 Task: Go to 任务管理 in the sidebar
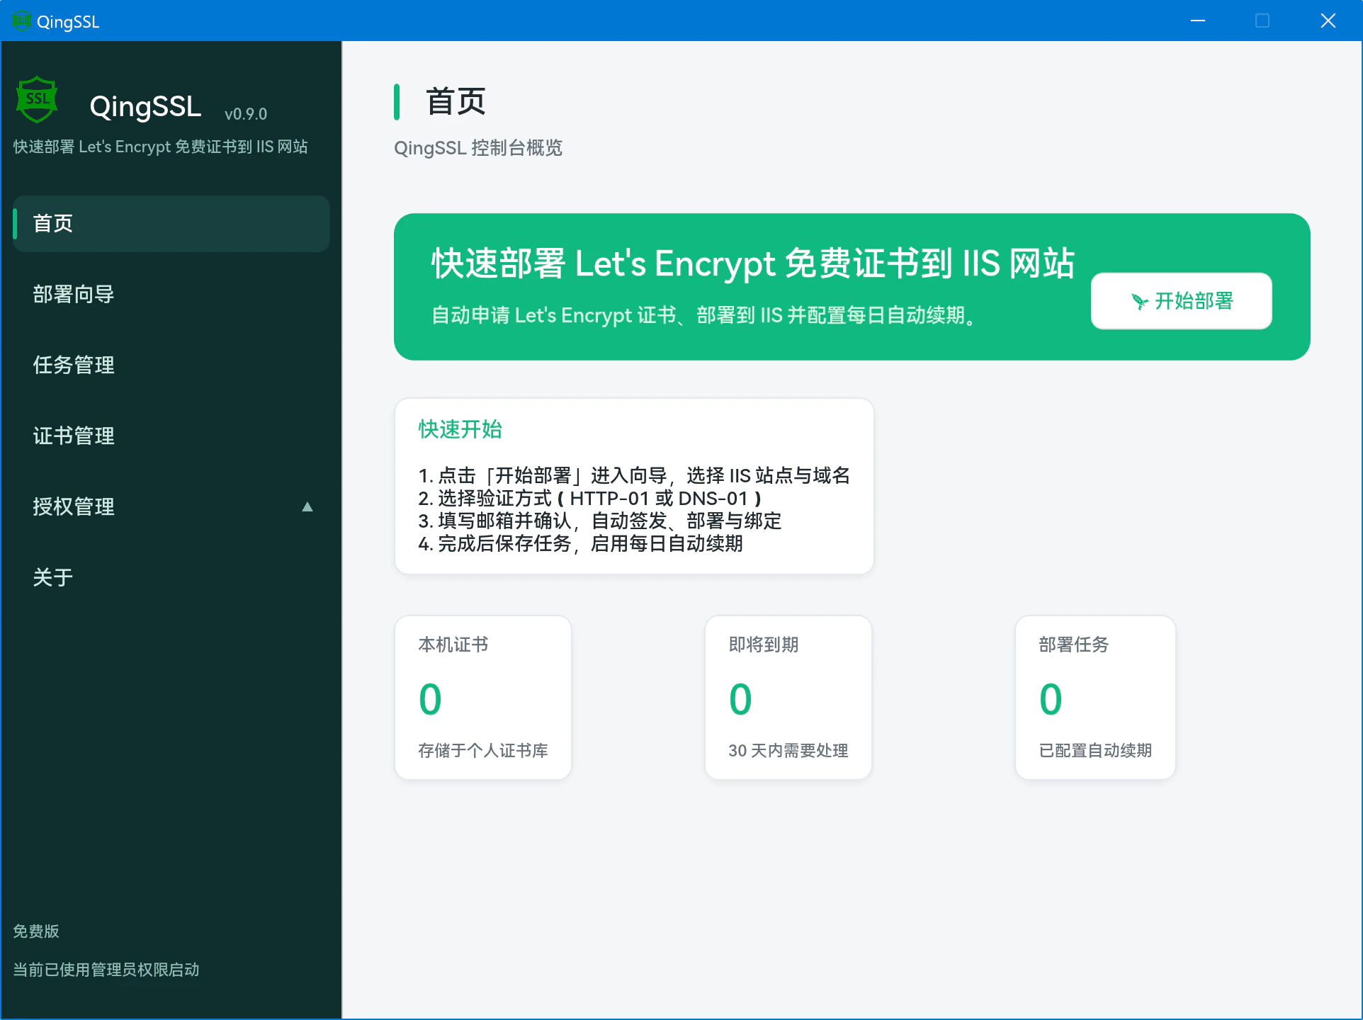point(171,365)
